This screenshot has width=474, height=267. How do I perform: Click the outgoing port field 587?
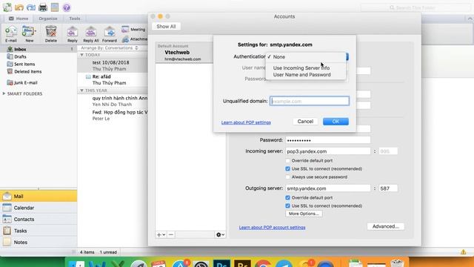point(388,188)
